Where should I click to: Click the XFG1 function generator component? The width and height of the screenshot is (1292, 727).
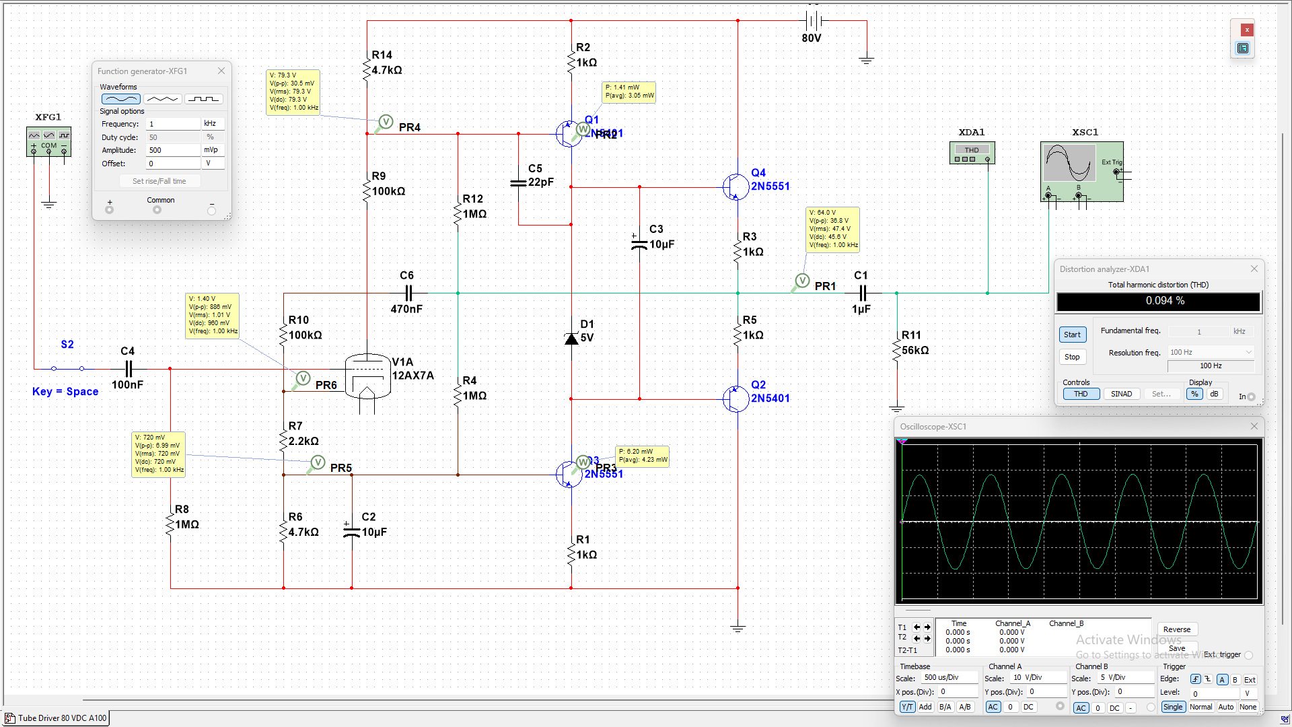tap(48, 141)
